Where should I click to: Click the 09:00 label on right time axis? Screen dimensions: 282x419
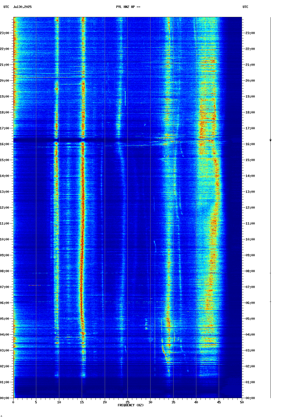click(250, 255)
